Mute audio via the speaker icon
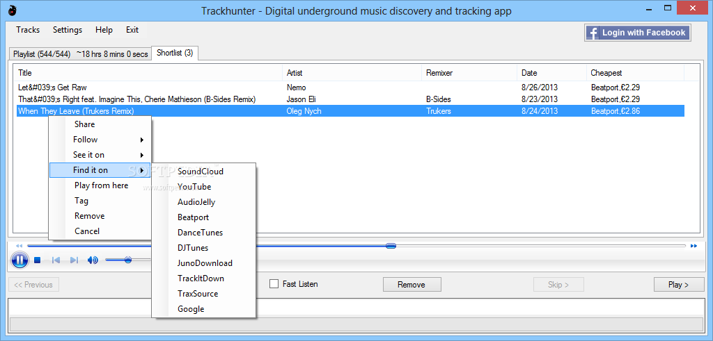713x341 pixels. (x=93, y=260)
